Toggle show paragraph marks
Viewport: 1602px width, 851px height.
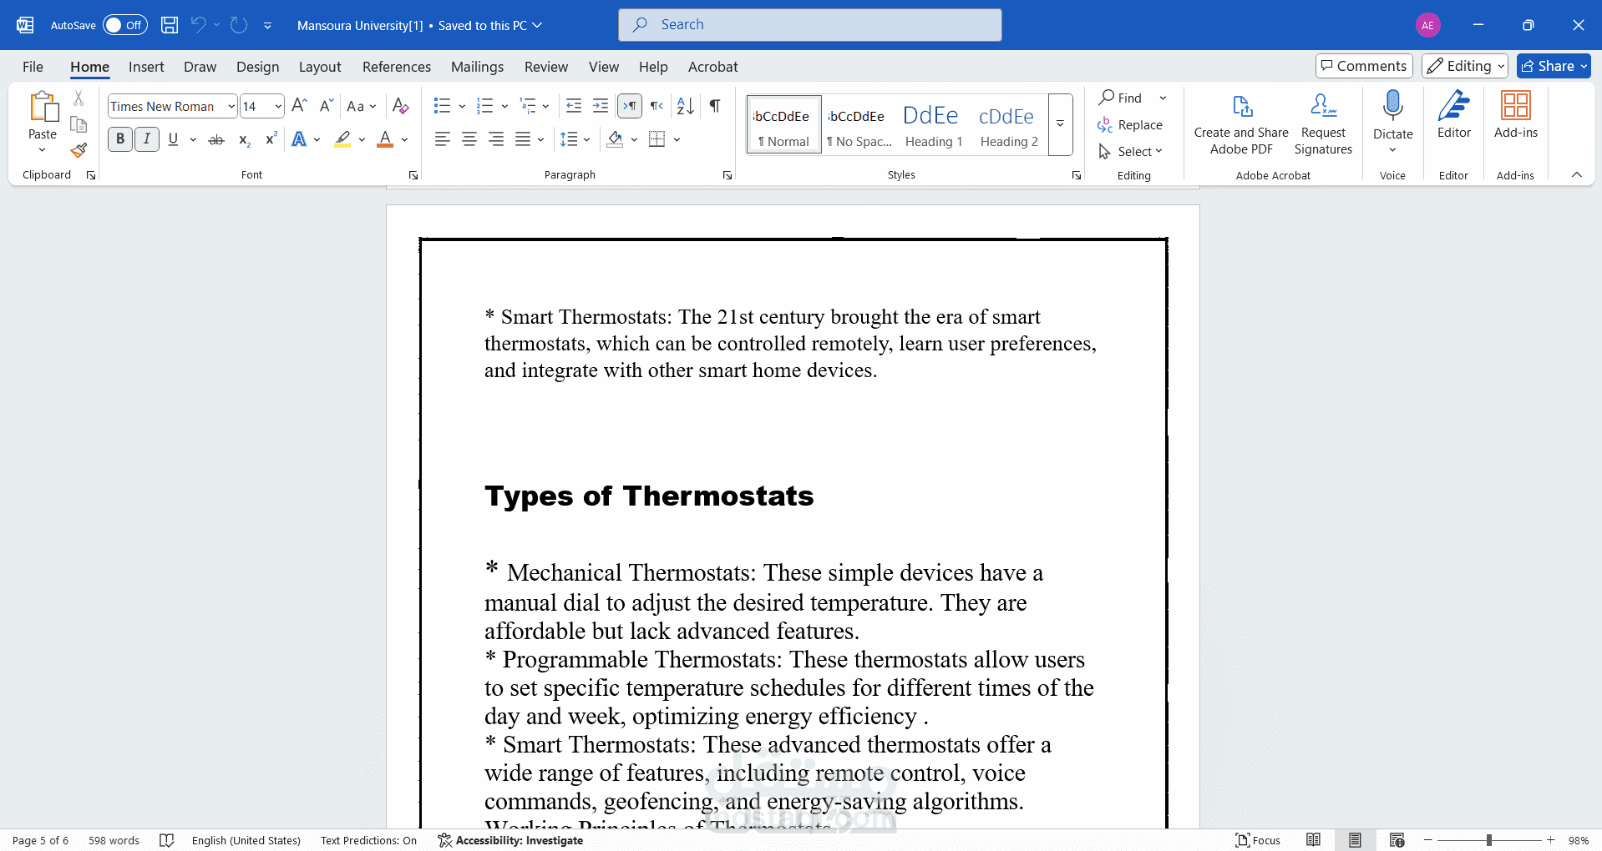[715, 106]
